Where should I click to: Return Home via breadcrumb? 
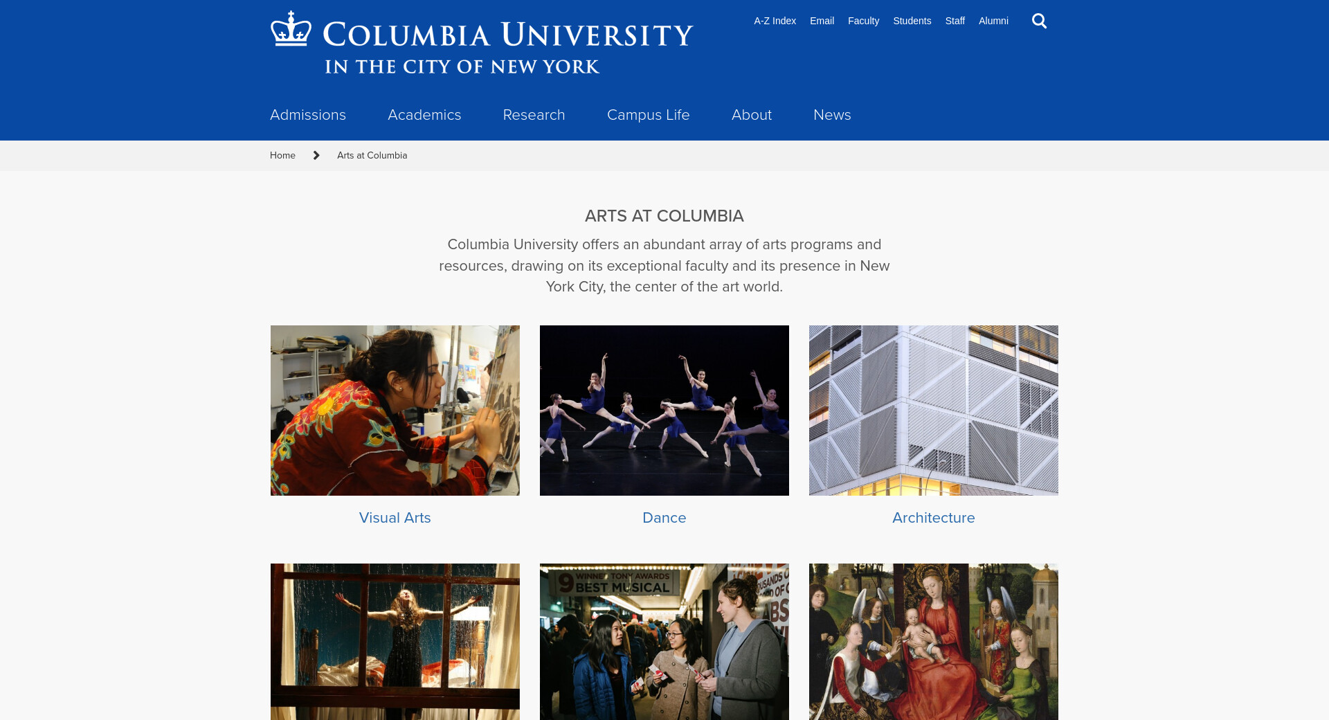(282, 155)
